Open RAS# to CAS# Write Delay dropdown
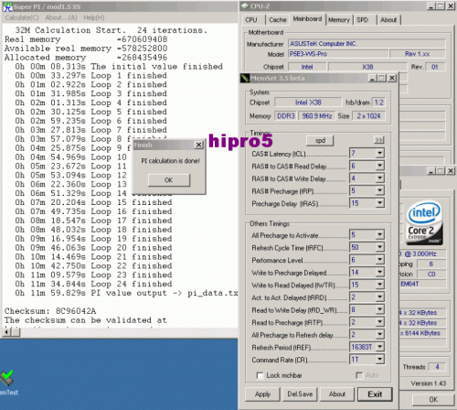Screen dimensions: 457x410 (x=379, y=178)
